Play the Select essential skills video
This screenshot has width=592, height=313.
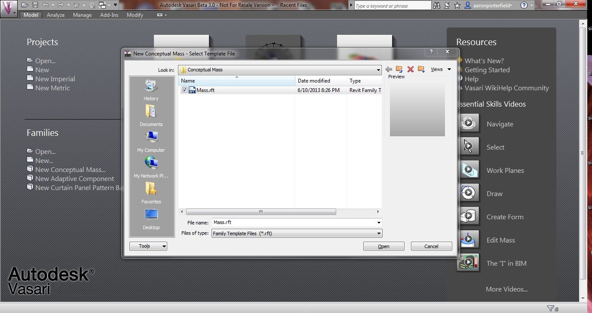(468, 147)
